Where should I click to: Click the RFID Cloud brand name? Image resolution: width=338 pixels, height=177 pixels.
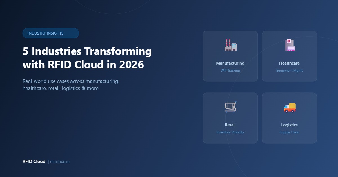34,161
